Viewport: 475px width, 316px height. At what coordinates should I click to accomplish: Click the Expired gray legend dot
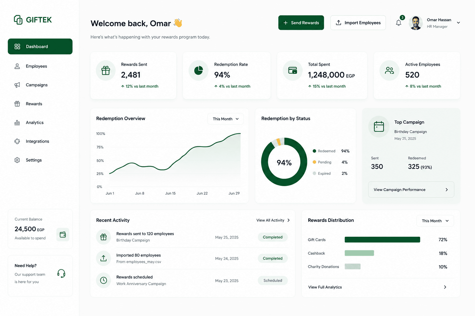(x=315, y=173)
